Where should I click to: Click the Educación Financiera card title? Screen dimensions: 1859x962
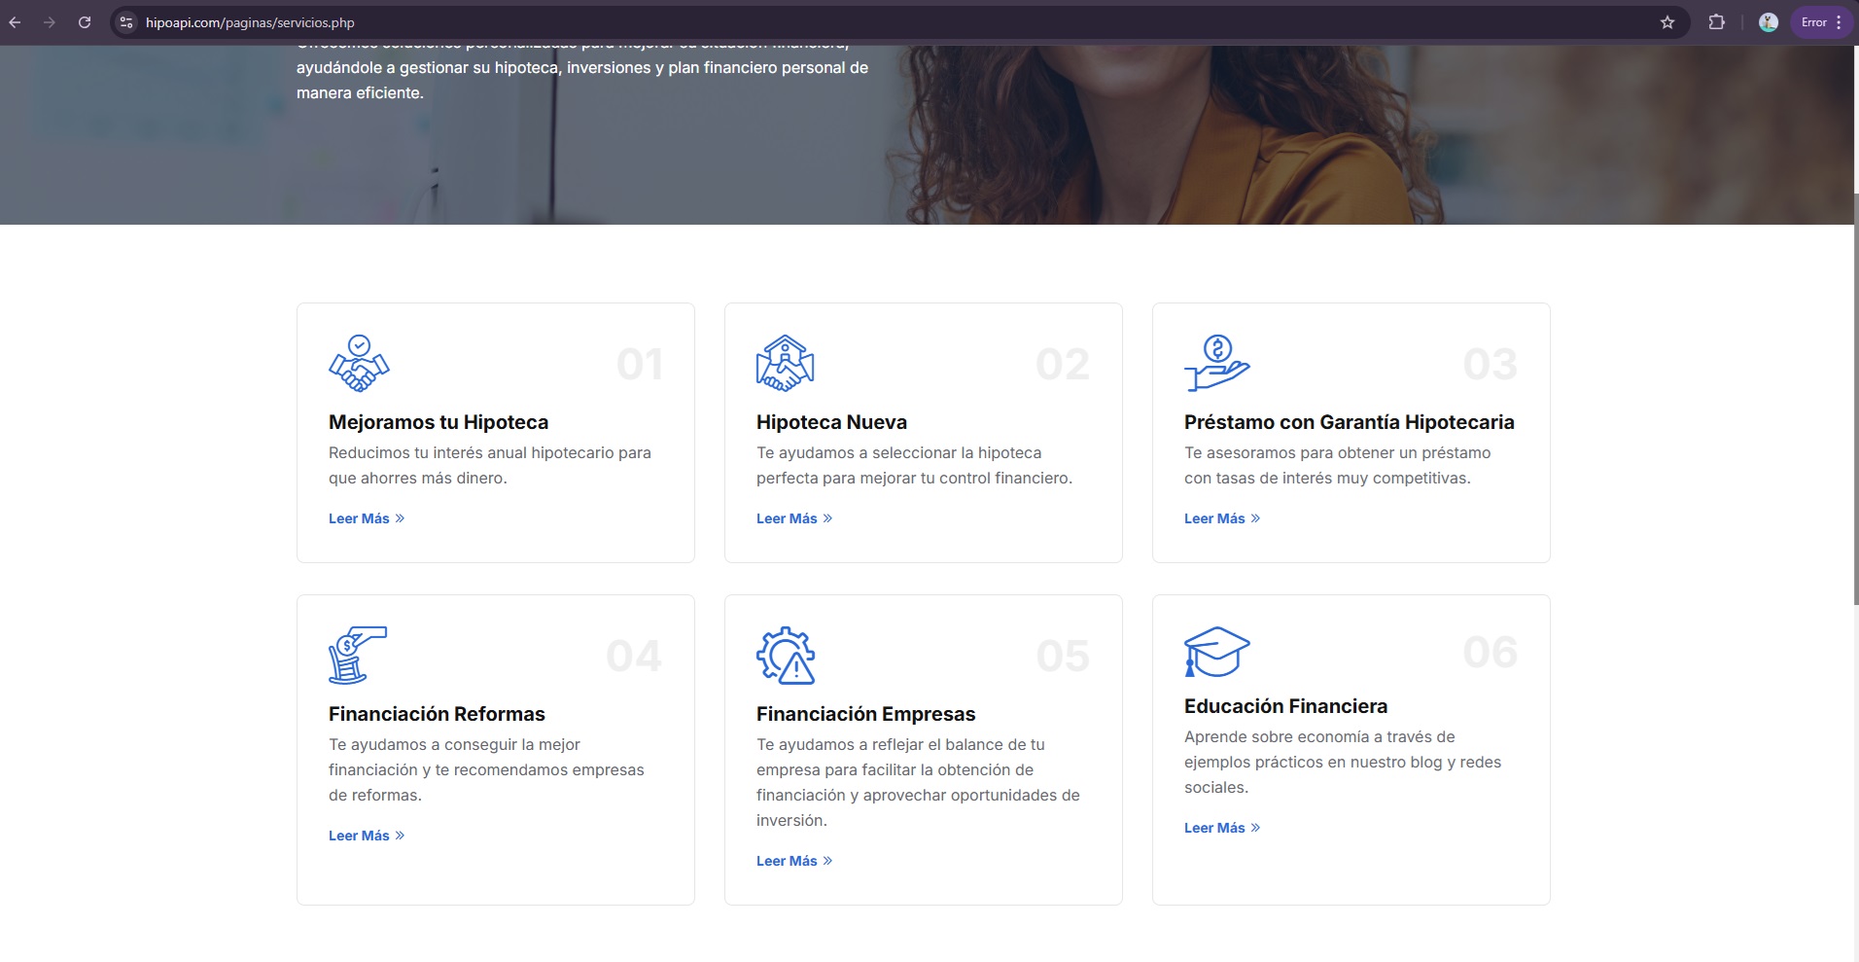pyautogui.click(x=1285, y=706)
